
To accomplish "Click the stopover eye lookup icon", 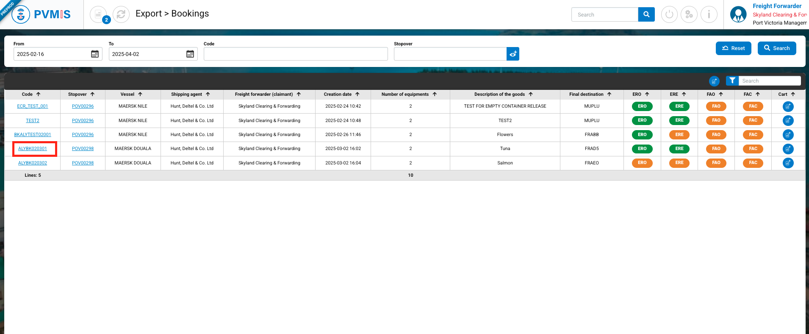I will click(x=513, y=54).
